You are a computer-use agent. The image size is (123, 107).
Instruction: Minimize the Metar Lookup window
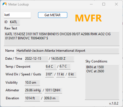tap(91, 4)
